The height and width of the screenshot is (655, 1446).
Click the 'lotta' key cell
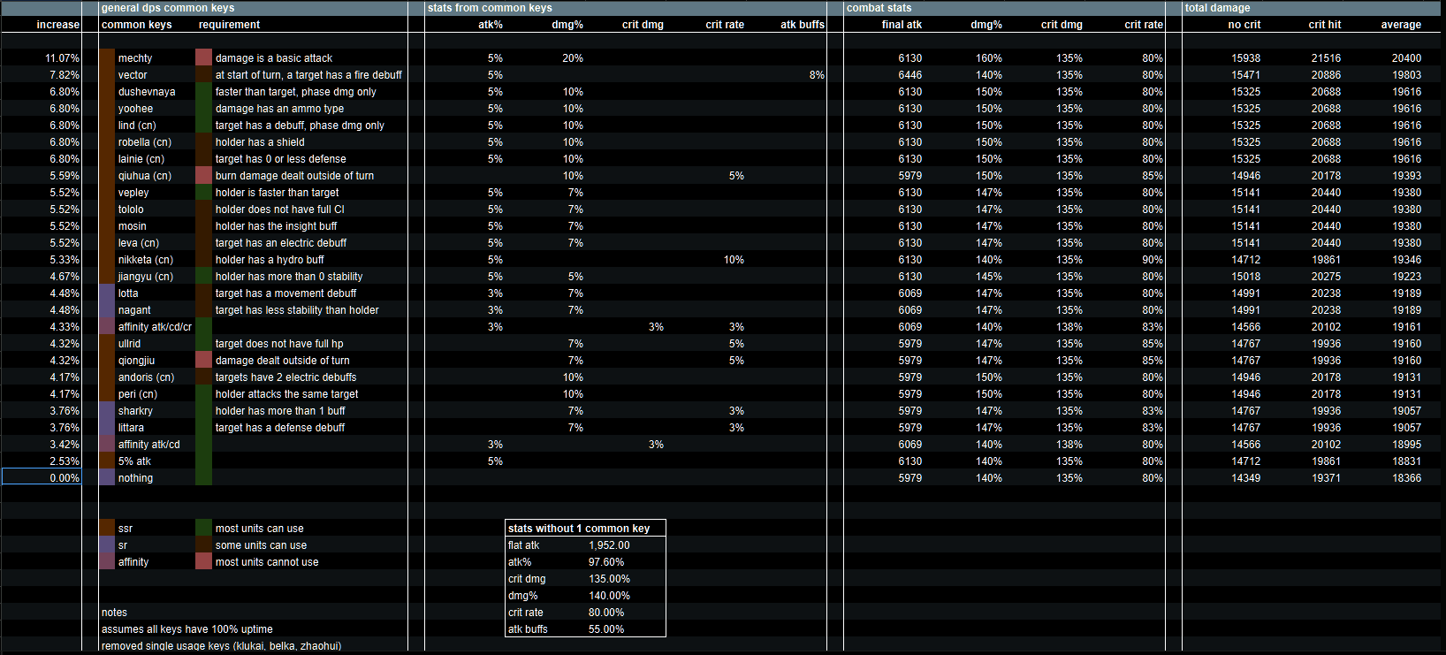(x=128, y=293)
